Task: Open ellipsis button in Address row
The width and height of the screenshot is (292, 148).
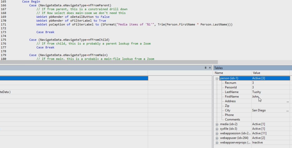Action: [x=288, y=101]
